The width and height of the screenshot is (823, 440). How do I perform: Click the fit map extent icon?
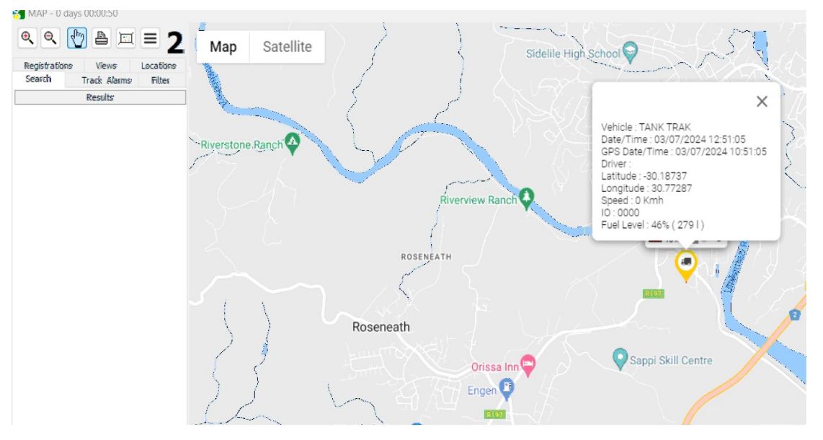[125, 39]
